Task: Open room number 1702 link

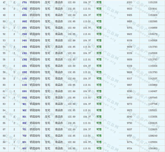Action: pos(24,9)
